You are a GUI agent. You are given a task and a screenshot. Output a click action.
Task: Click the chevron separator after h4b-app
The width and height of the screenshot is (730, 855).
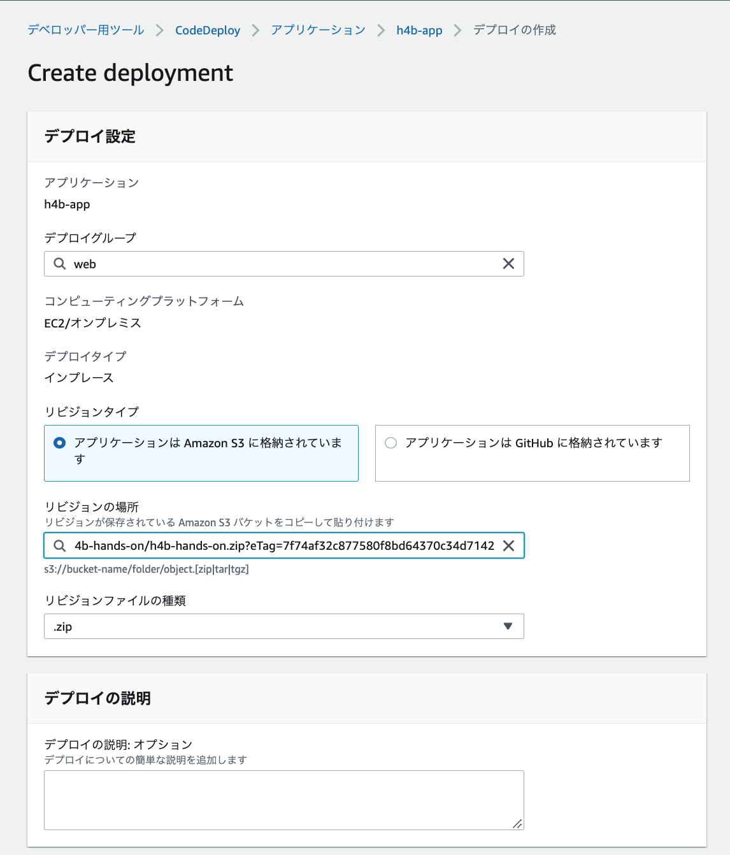(457, 30)
